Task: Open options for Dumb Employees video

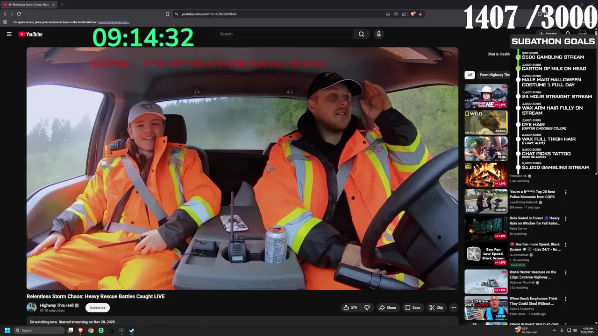Action: pyautogui.click(x=566, y=299)
